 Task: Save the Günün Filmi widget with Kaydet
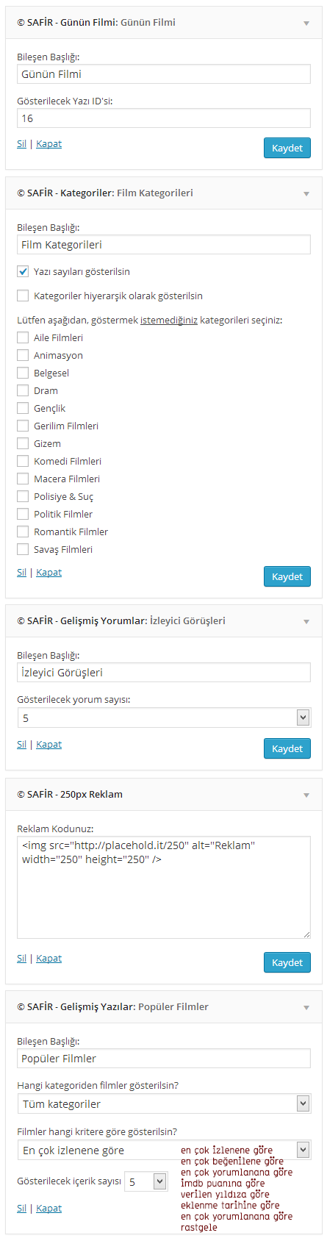(x=287, y=148)
